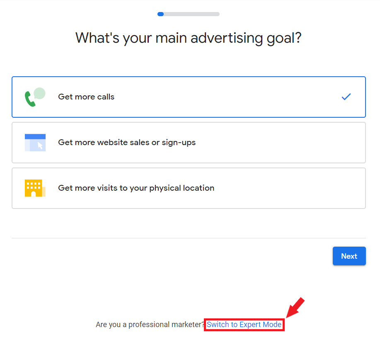This screenshot has height=342, width=380.
Task: Click the pale green speech bubble icon
Action: [x=40, y=93]
